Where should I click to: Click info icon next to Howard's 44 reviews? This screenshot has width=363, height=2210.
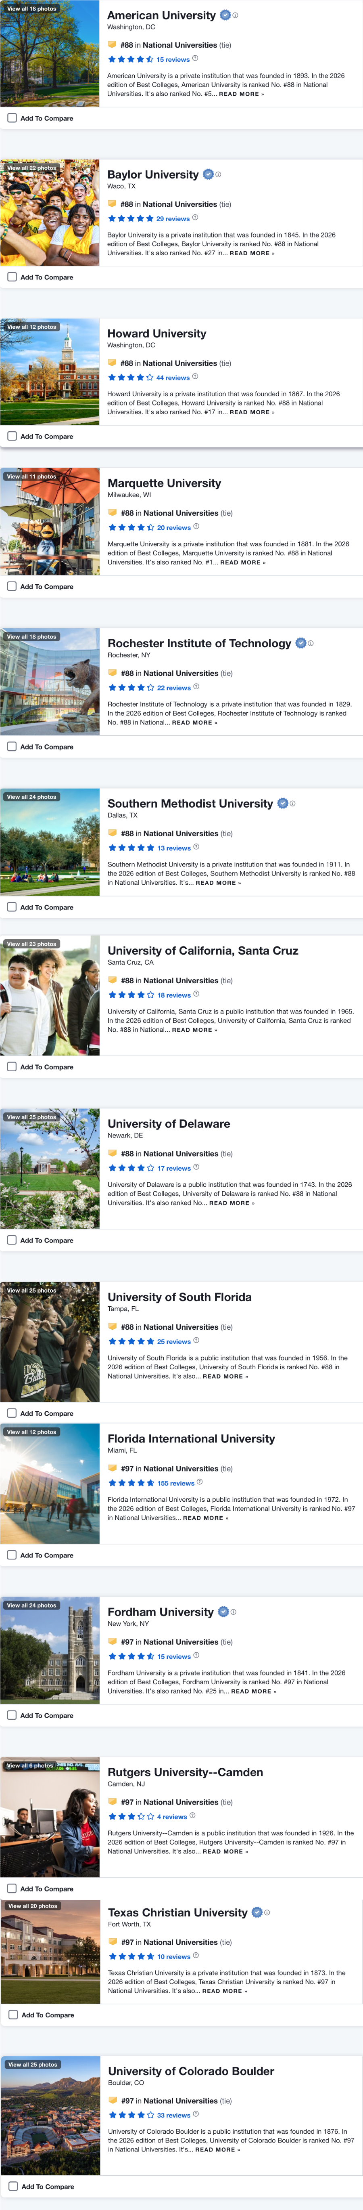pos(195,377)
